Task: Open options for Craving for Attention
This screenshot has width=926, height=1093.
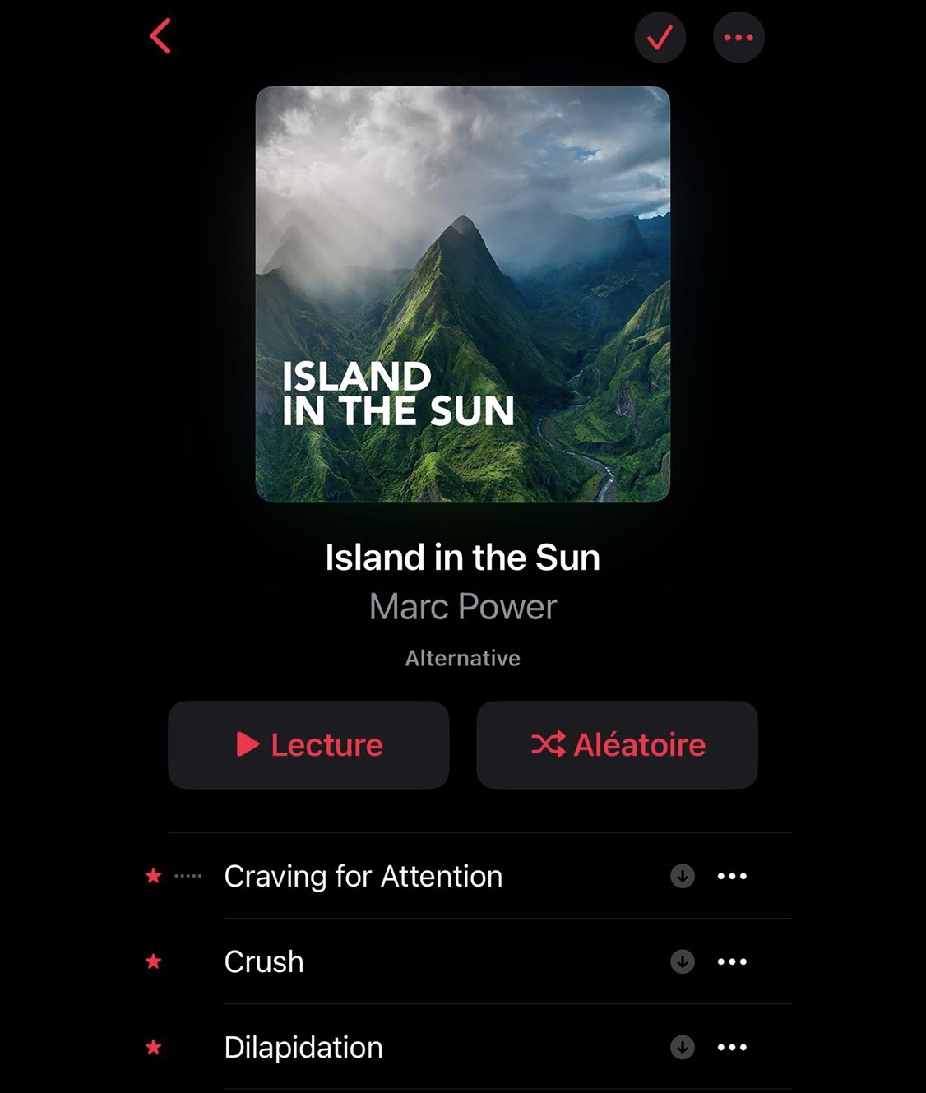Action: 732,876
